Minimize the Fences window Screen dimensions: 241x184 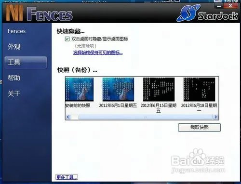[x=219, y=6]
